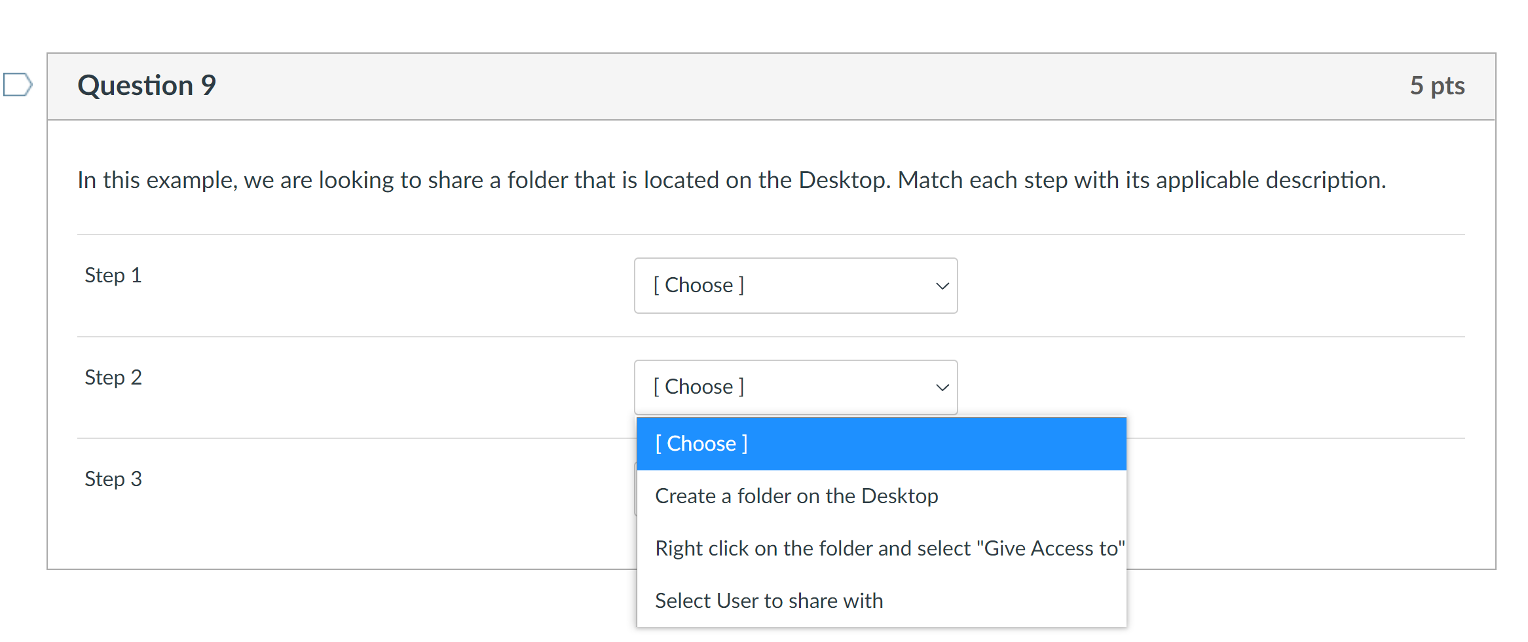
Task: Select the highlighted "[ Choose ]" list option
Action: tap(882, 444)
